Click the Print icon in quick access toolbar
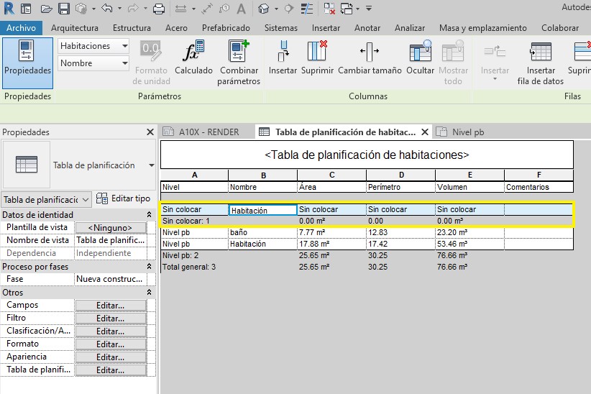591x394 pixels. coord(159,9)
